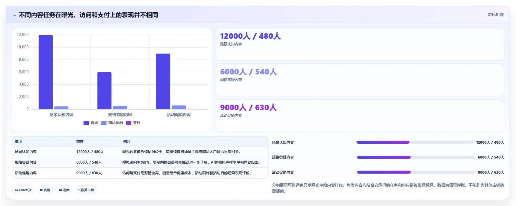Toggle the 商品访问 legend swatch
516x206 pixels.
tap(104, 123)
